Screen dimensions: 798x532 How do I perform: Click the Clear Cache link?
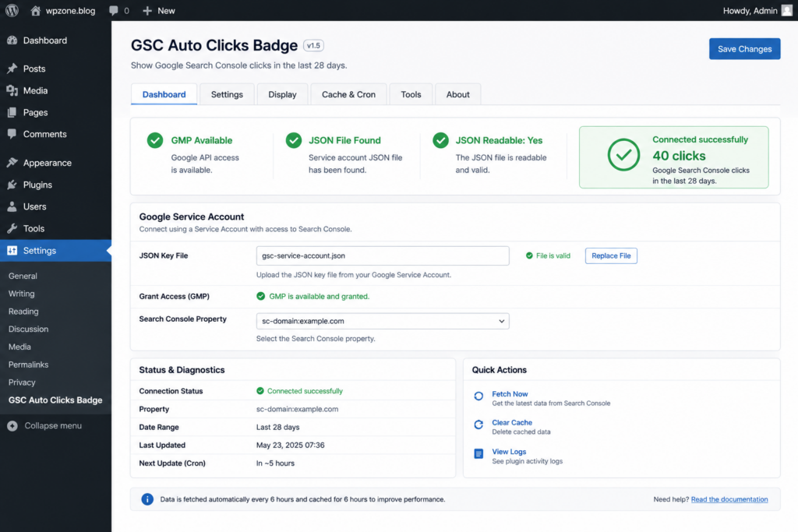(x=512, y=422)
